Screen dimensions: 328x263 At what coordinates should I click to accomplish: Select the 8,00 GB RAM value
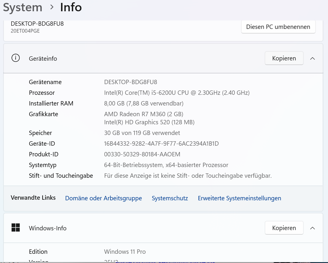144,103
